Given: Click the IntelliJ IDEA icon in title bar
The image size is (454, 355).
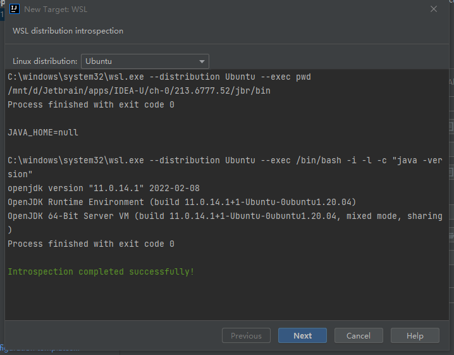Looking at the screenshot, I should point(14,9).
